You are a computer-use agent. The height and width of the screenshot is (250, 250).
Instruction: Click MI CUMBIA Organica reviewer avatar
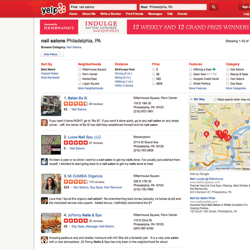(44, 200)
